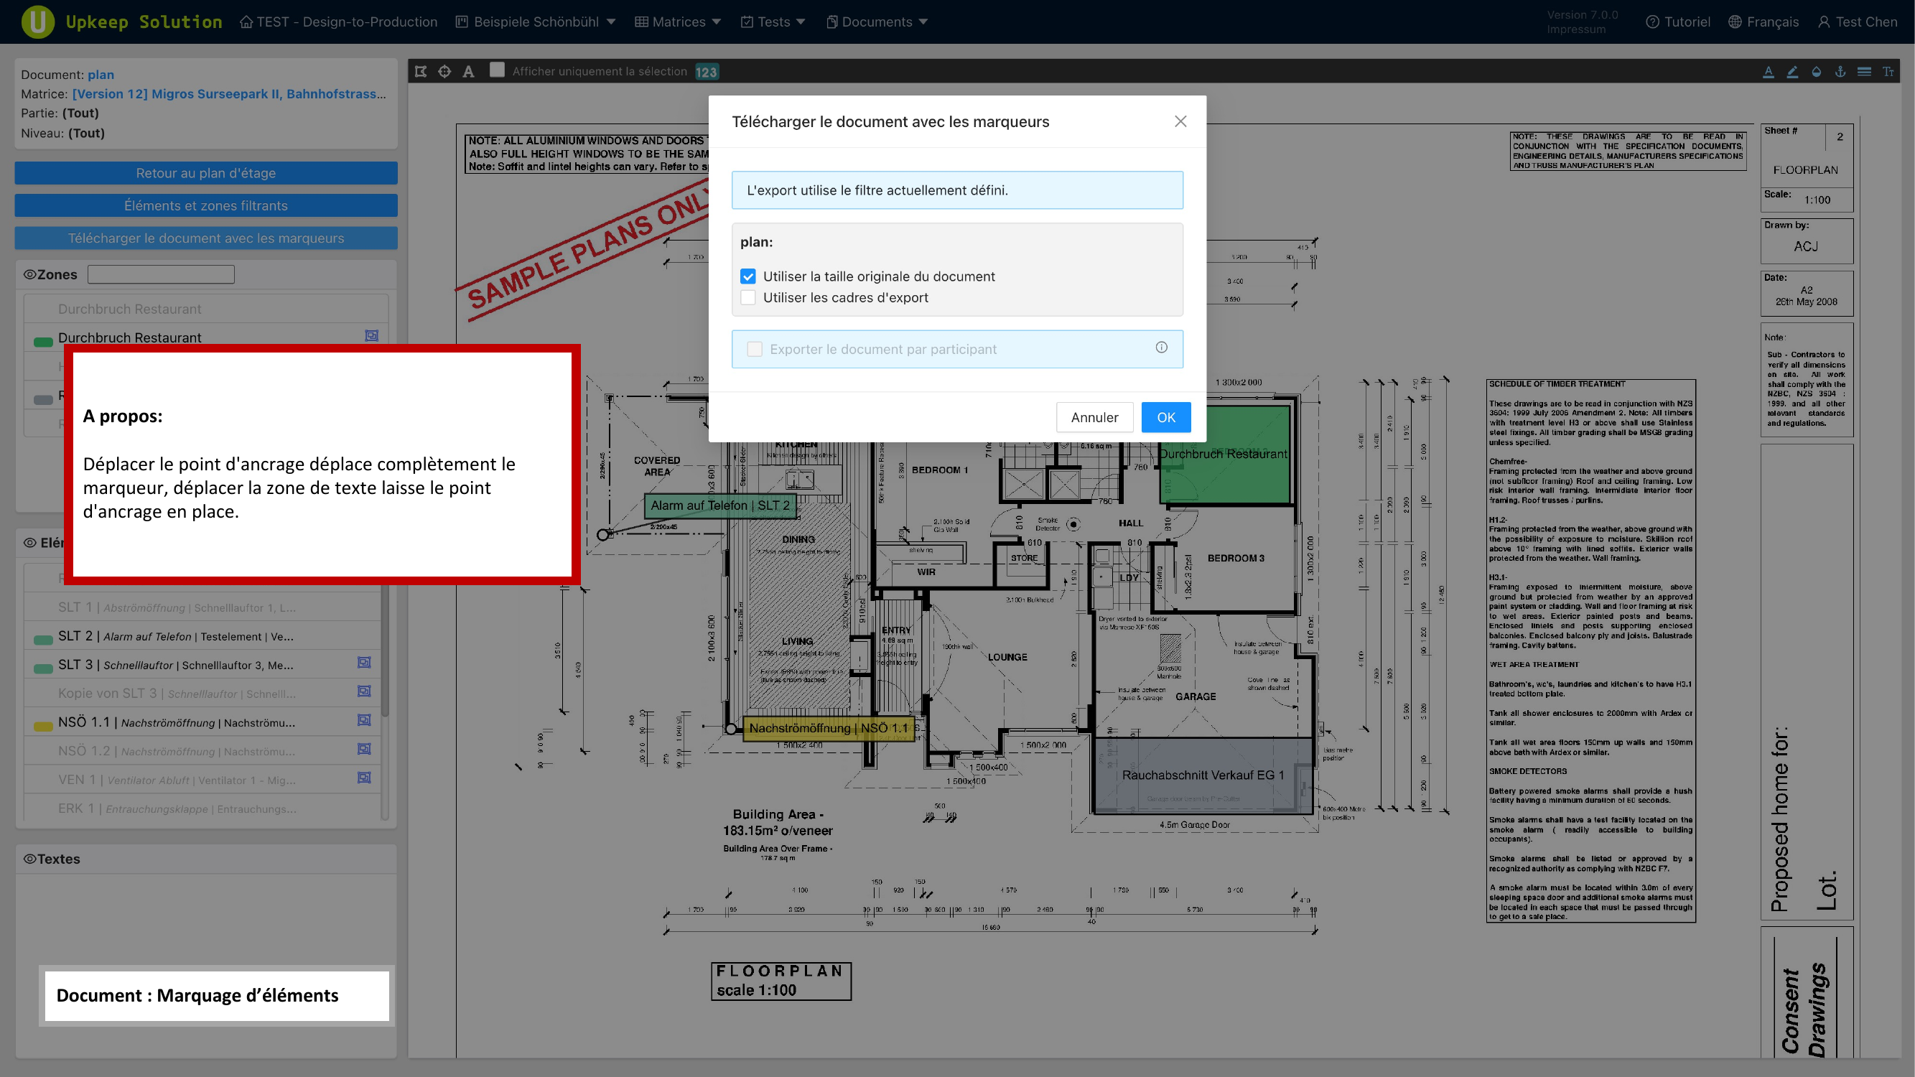Open the text color tool
The width and height of the screenshot is (1915, 1077).
(1769, 71)
